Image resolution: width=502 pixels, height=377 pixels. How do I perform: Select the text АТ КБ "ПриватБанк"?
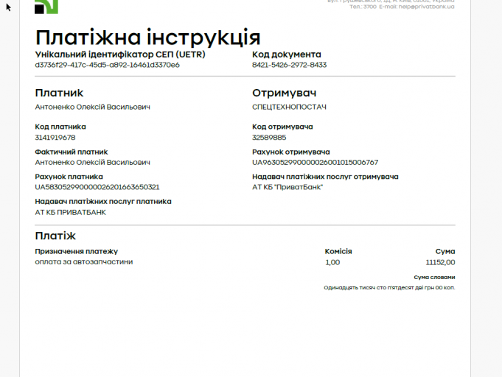pos(287,187)
